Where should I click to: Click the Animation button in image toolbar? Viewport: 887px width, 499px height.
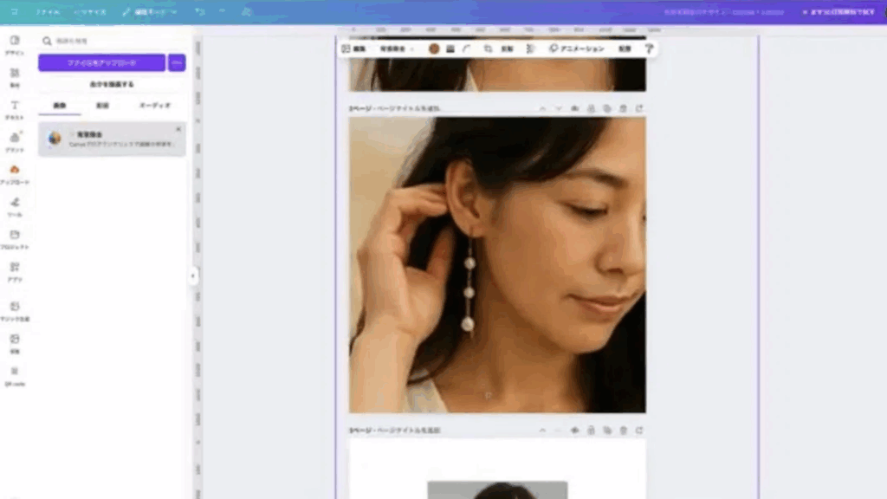[577, 49]
